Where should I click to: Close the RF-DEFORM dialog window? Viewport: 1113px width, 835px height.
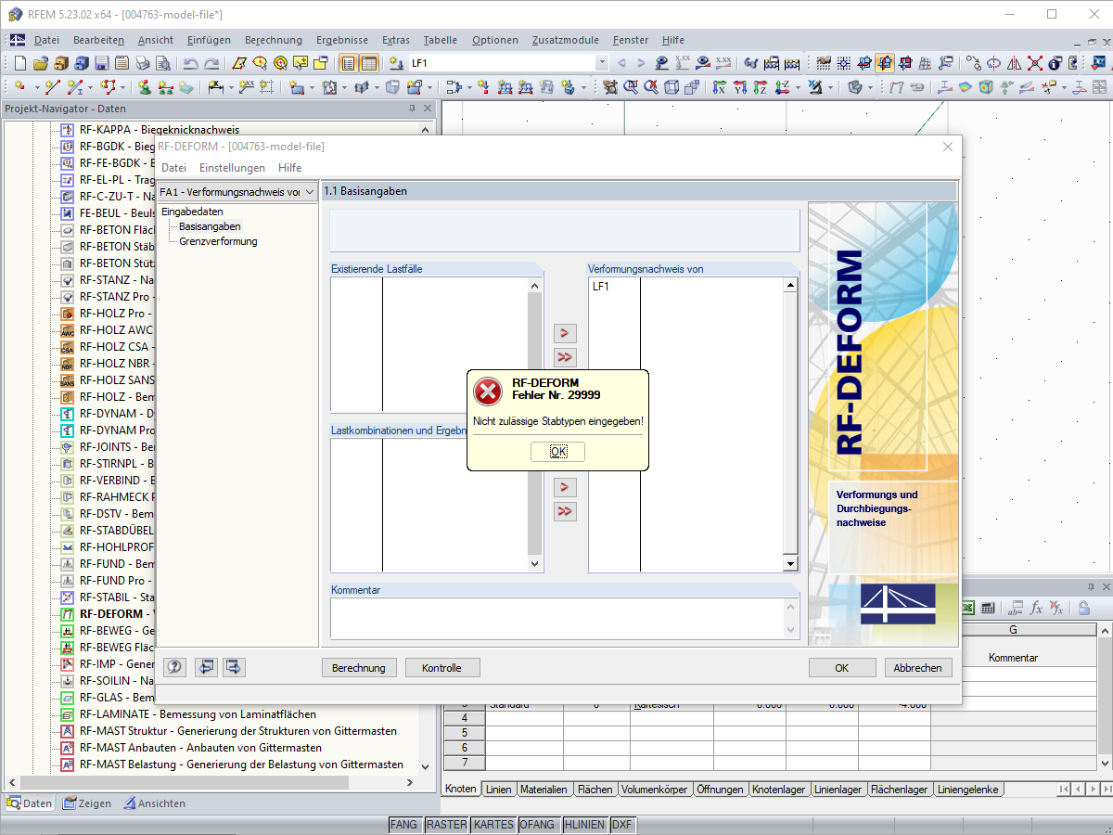(x=948, y=147)
